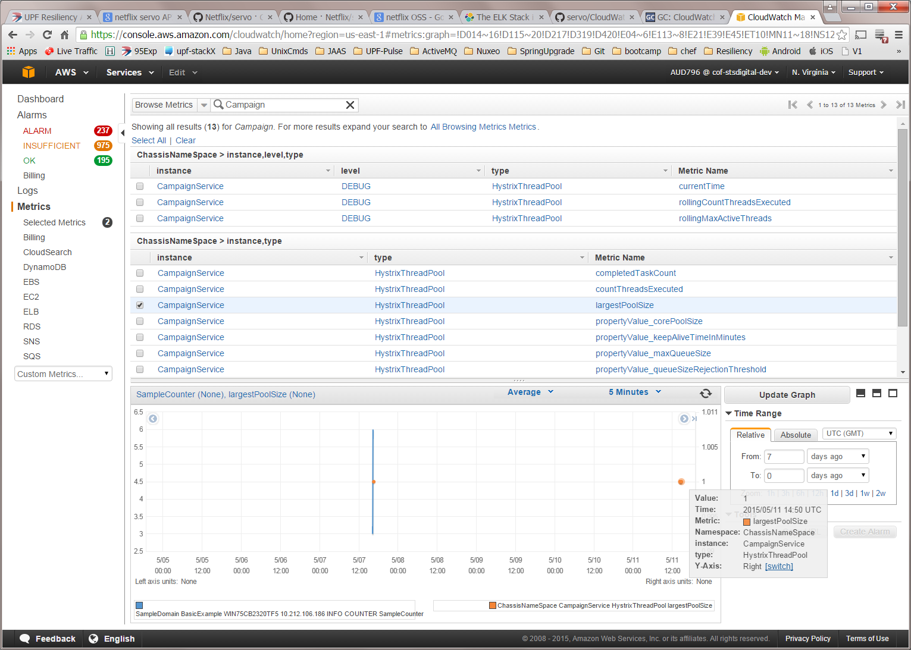Click the orange largestPoolSize legend swatch
Viewport: 911px width, 650px height.
493,605
